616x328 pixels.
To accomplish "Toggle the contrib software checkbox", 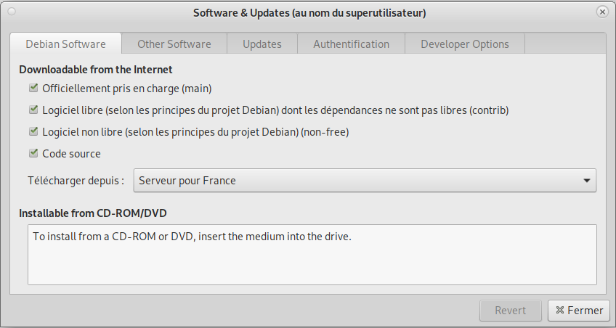I will click(33, 110).
